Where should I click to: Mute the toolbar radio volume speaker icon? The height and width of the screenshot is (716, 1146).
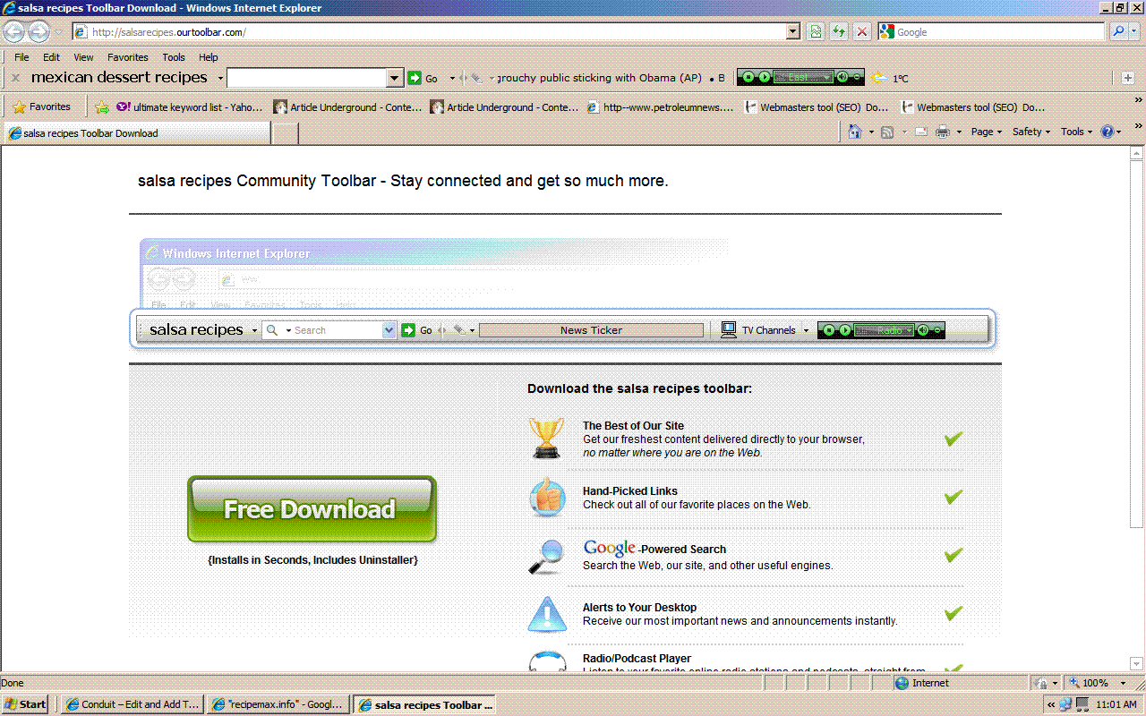point(842,78)
